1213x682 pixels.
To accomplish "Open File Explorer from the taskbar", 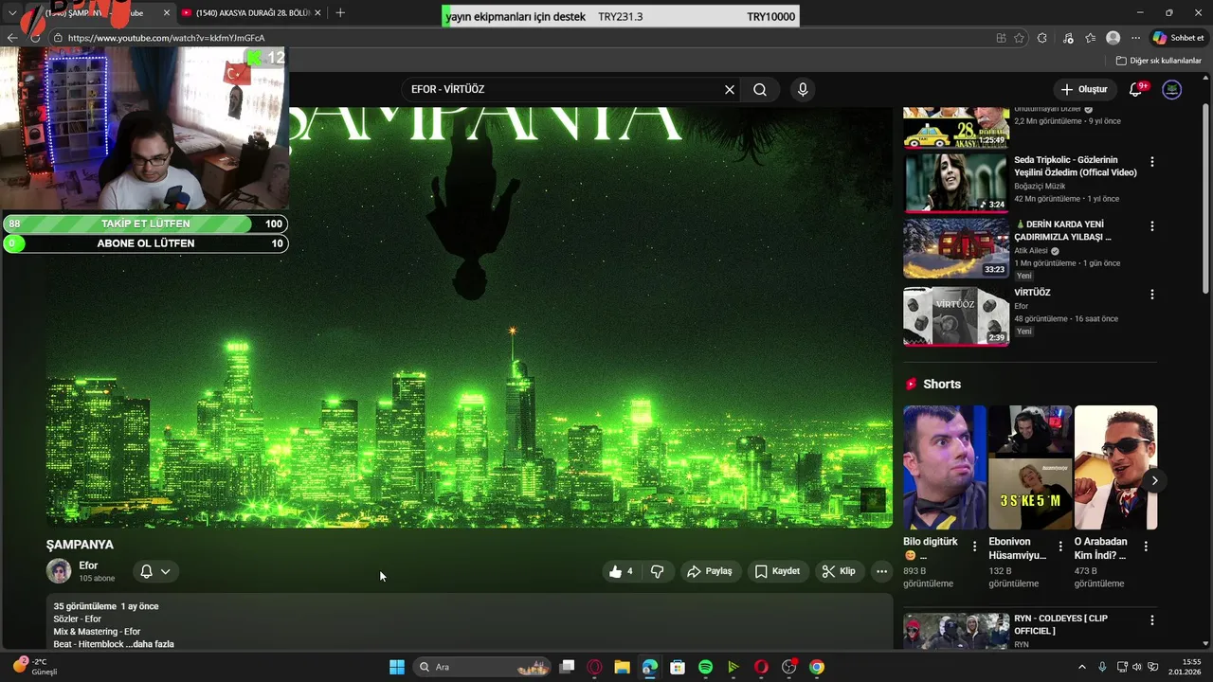I will (x=622, y=667).
